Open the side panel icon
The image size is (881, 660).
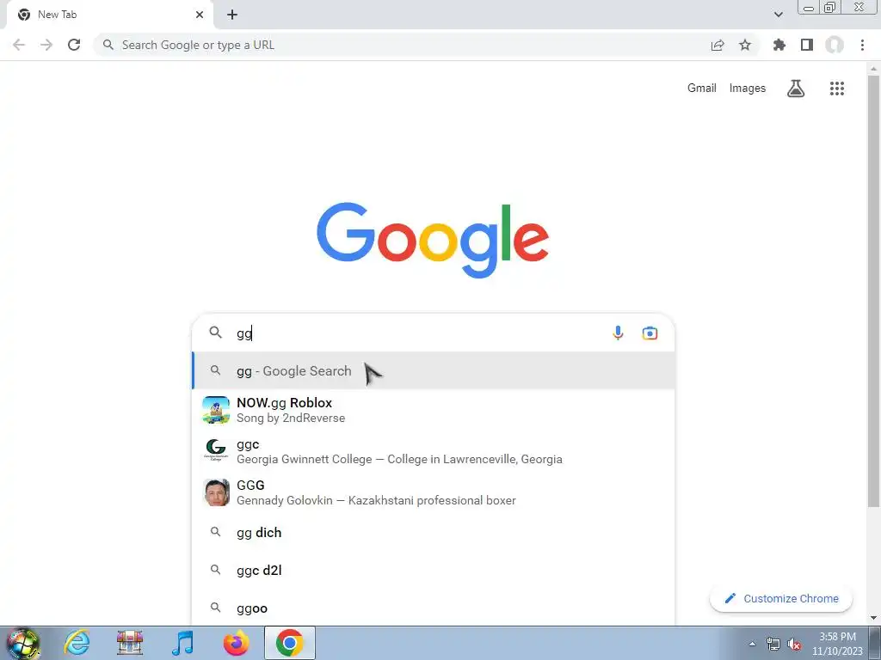pos(807,45)
